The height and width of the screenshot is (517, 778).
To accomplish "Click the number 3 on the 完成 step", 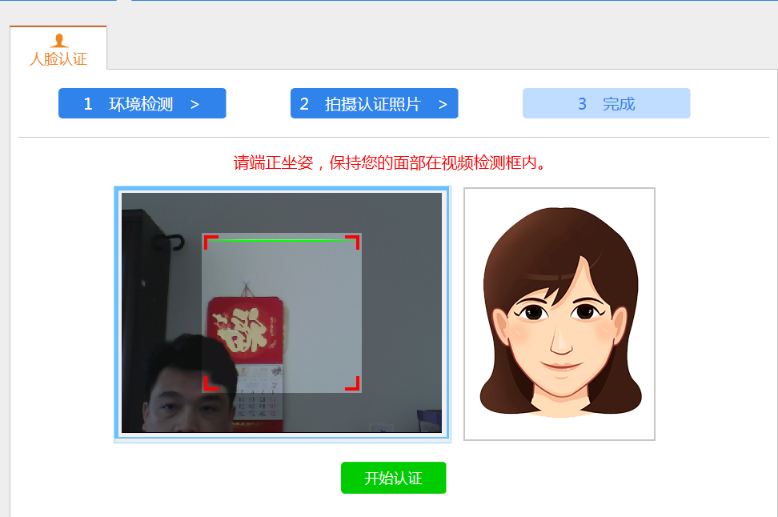I will coord(583,104).
